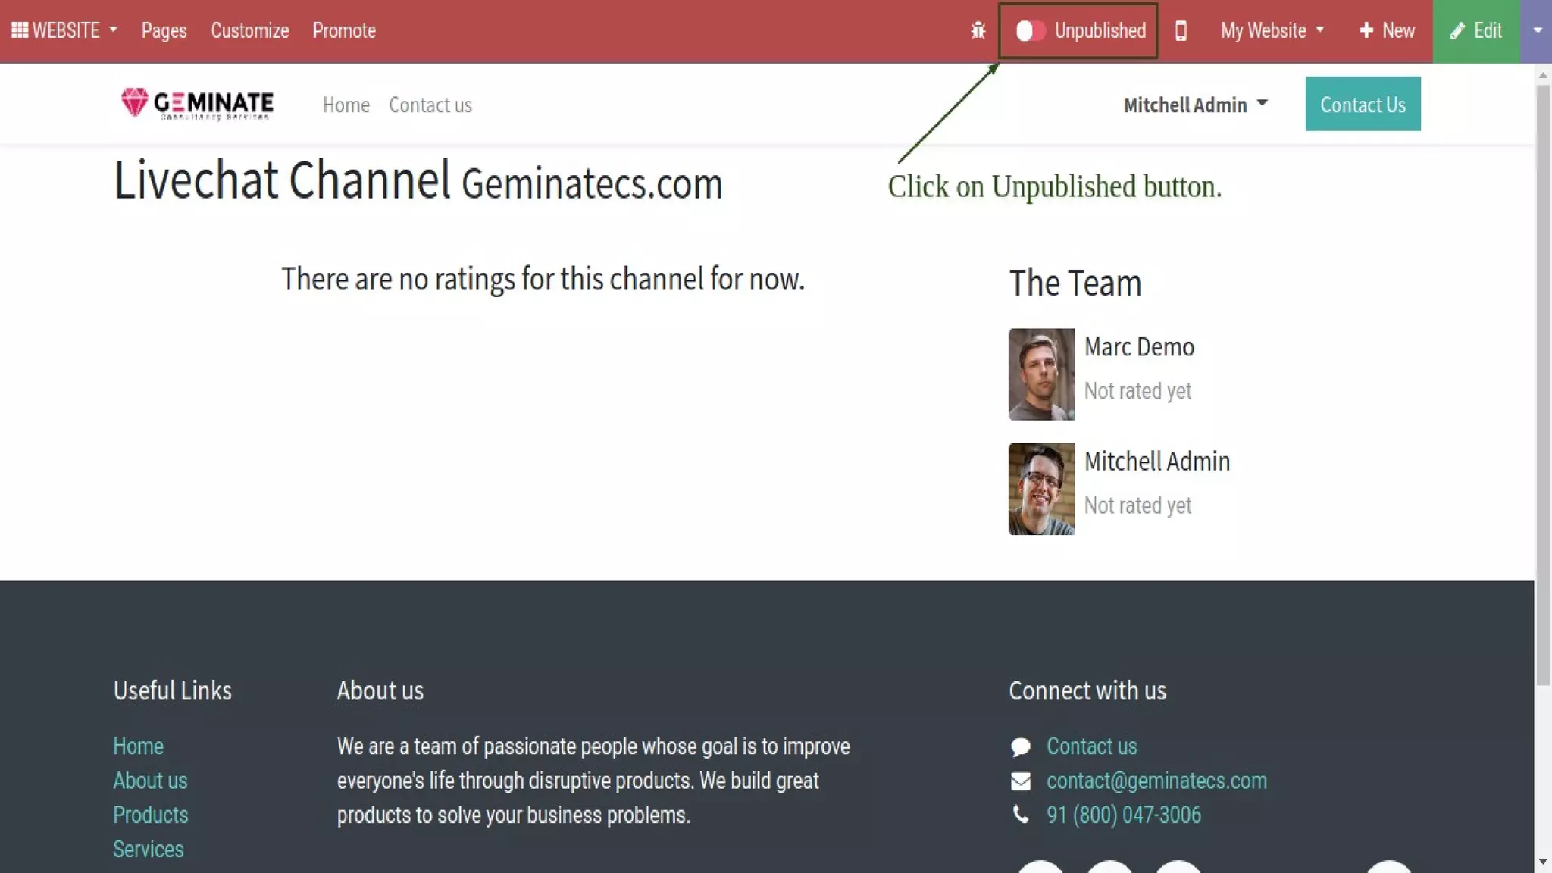Click Marc Demo's profile photo
The width and height of the screenshot is (1552, 873).
[1041, 374]
